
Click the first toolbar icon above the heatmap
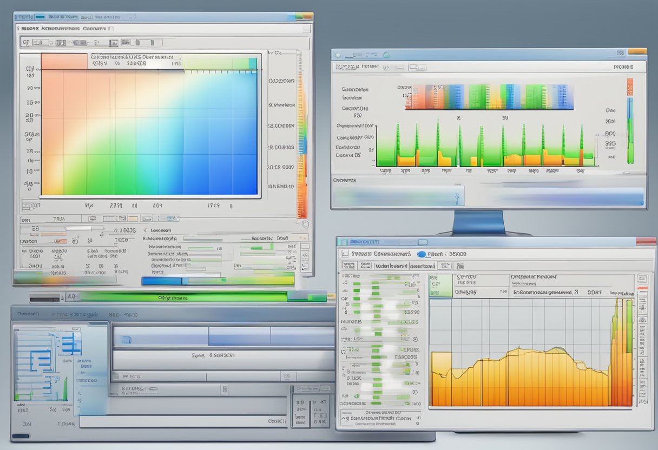pyautogui.click(x=26, y=42)
